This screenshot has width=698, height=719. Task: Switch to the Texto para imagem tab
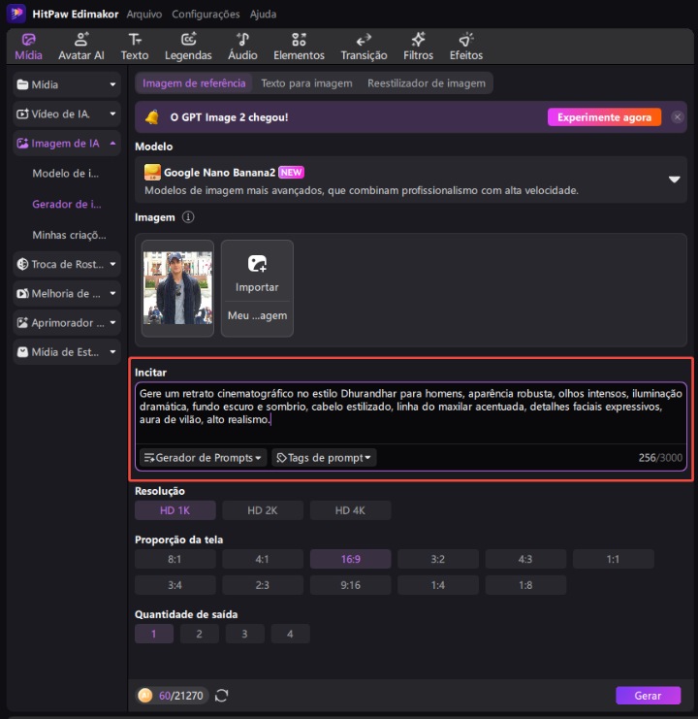[306, 83]
